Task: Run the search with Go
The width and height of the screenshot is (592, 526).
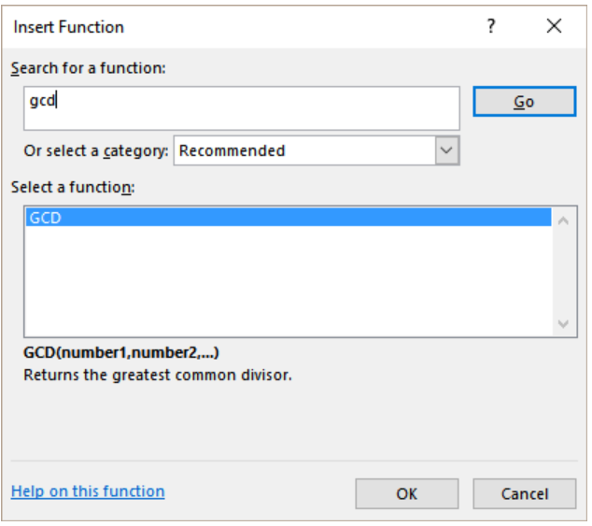Action: pyautogui.click(x=525, y=102)
